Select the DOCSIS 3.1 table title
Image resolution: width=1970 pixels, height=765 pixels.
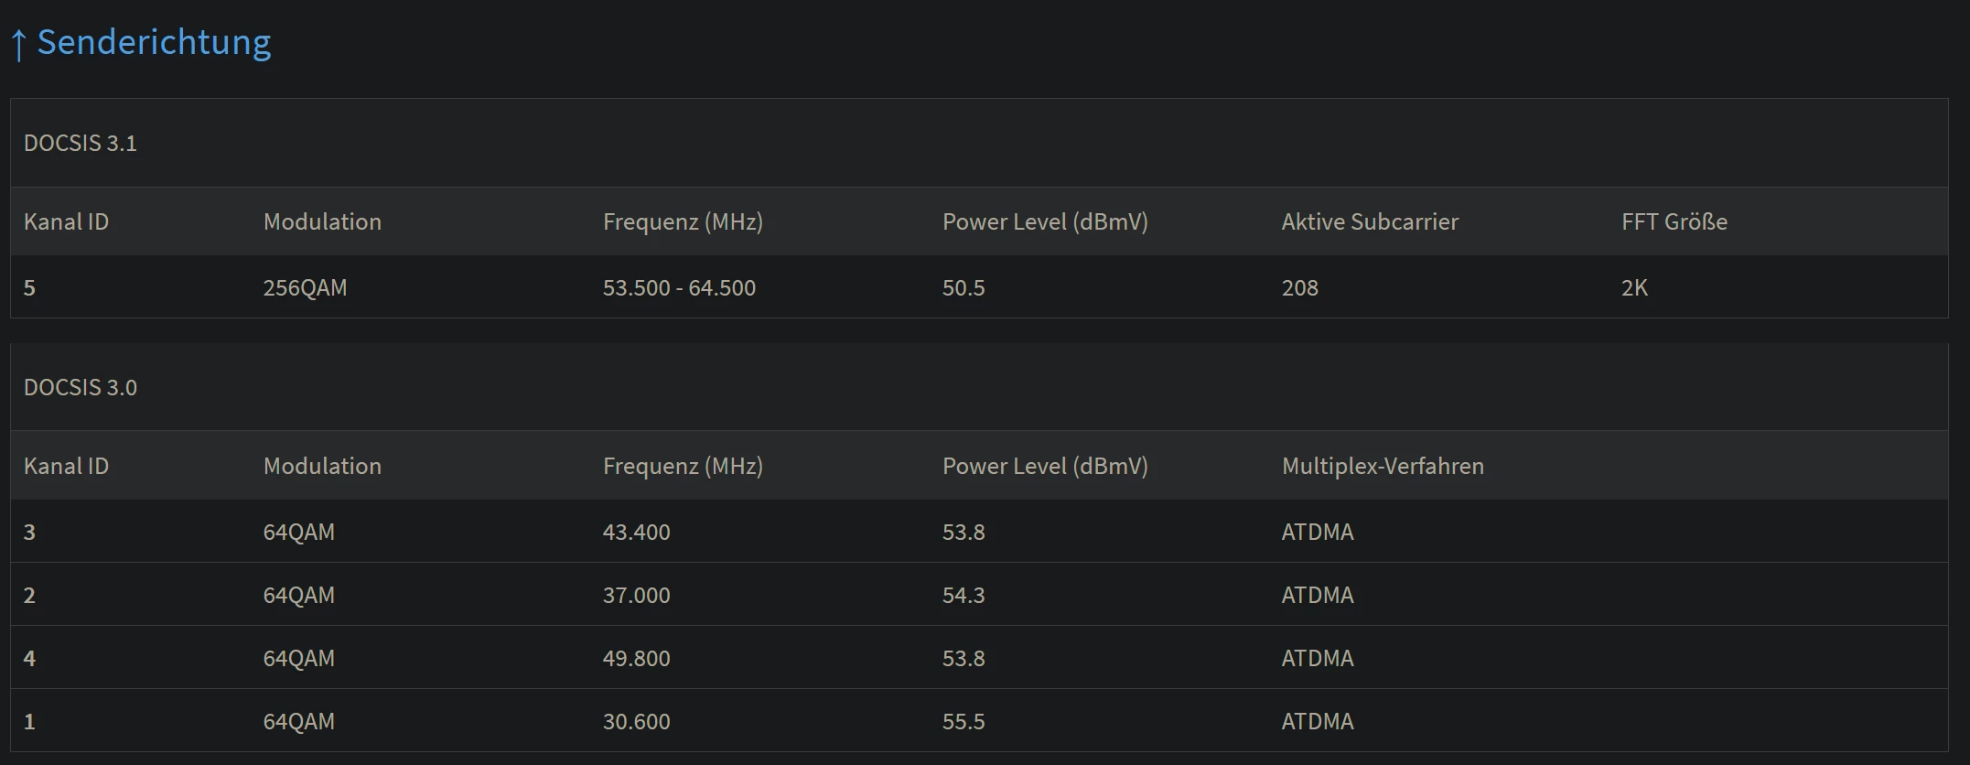pyautogui.click(x=81, y=144)
